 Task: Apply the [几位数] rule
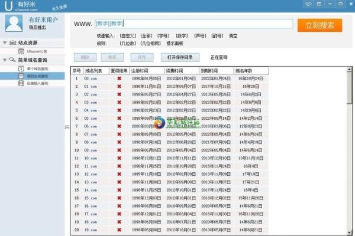click(x=128, y=43)
